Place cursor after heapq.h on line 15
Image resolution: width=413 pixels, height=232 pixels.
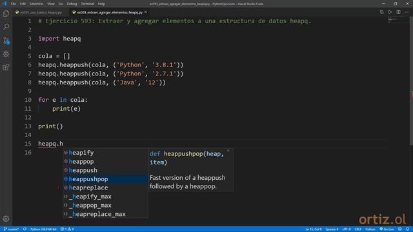63,144
